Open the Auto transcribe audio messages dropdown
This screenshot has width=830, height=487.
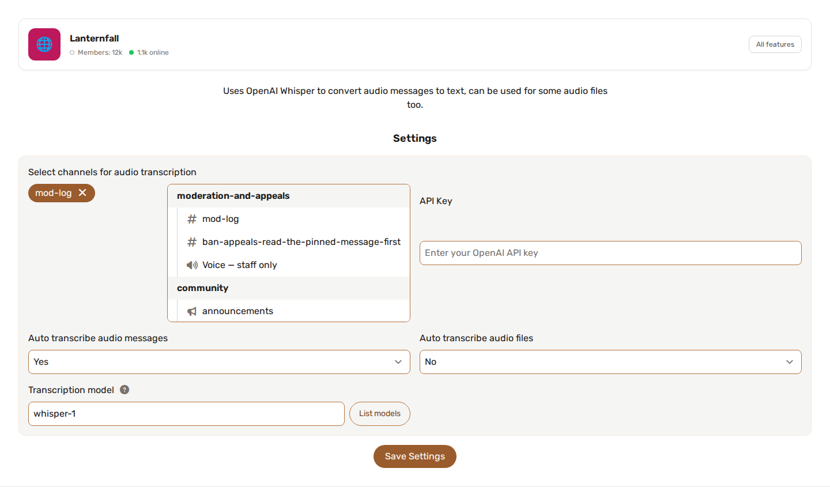pyautogui.click(x=219, y=362)
